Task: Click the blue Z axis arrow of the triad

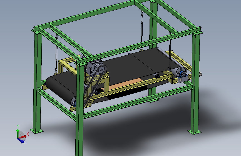Action: 21,140
